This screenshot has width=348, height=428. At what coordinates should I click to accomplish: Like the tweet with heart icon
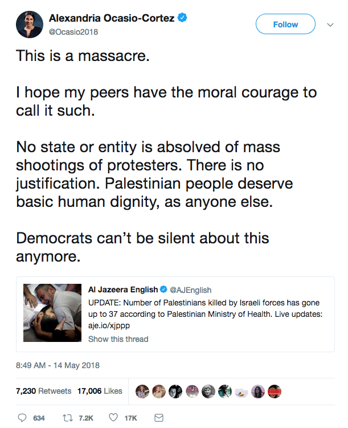113,418
